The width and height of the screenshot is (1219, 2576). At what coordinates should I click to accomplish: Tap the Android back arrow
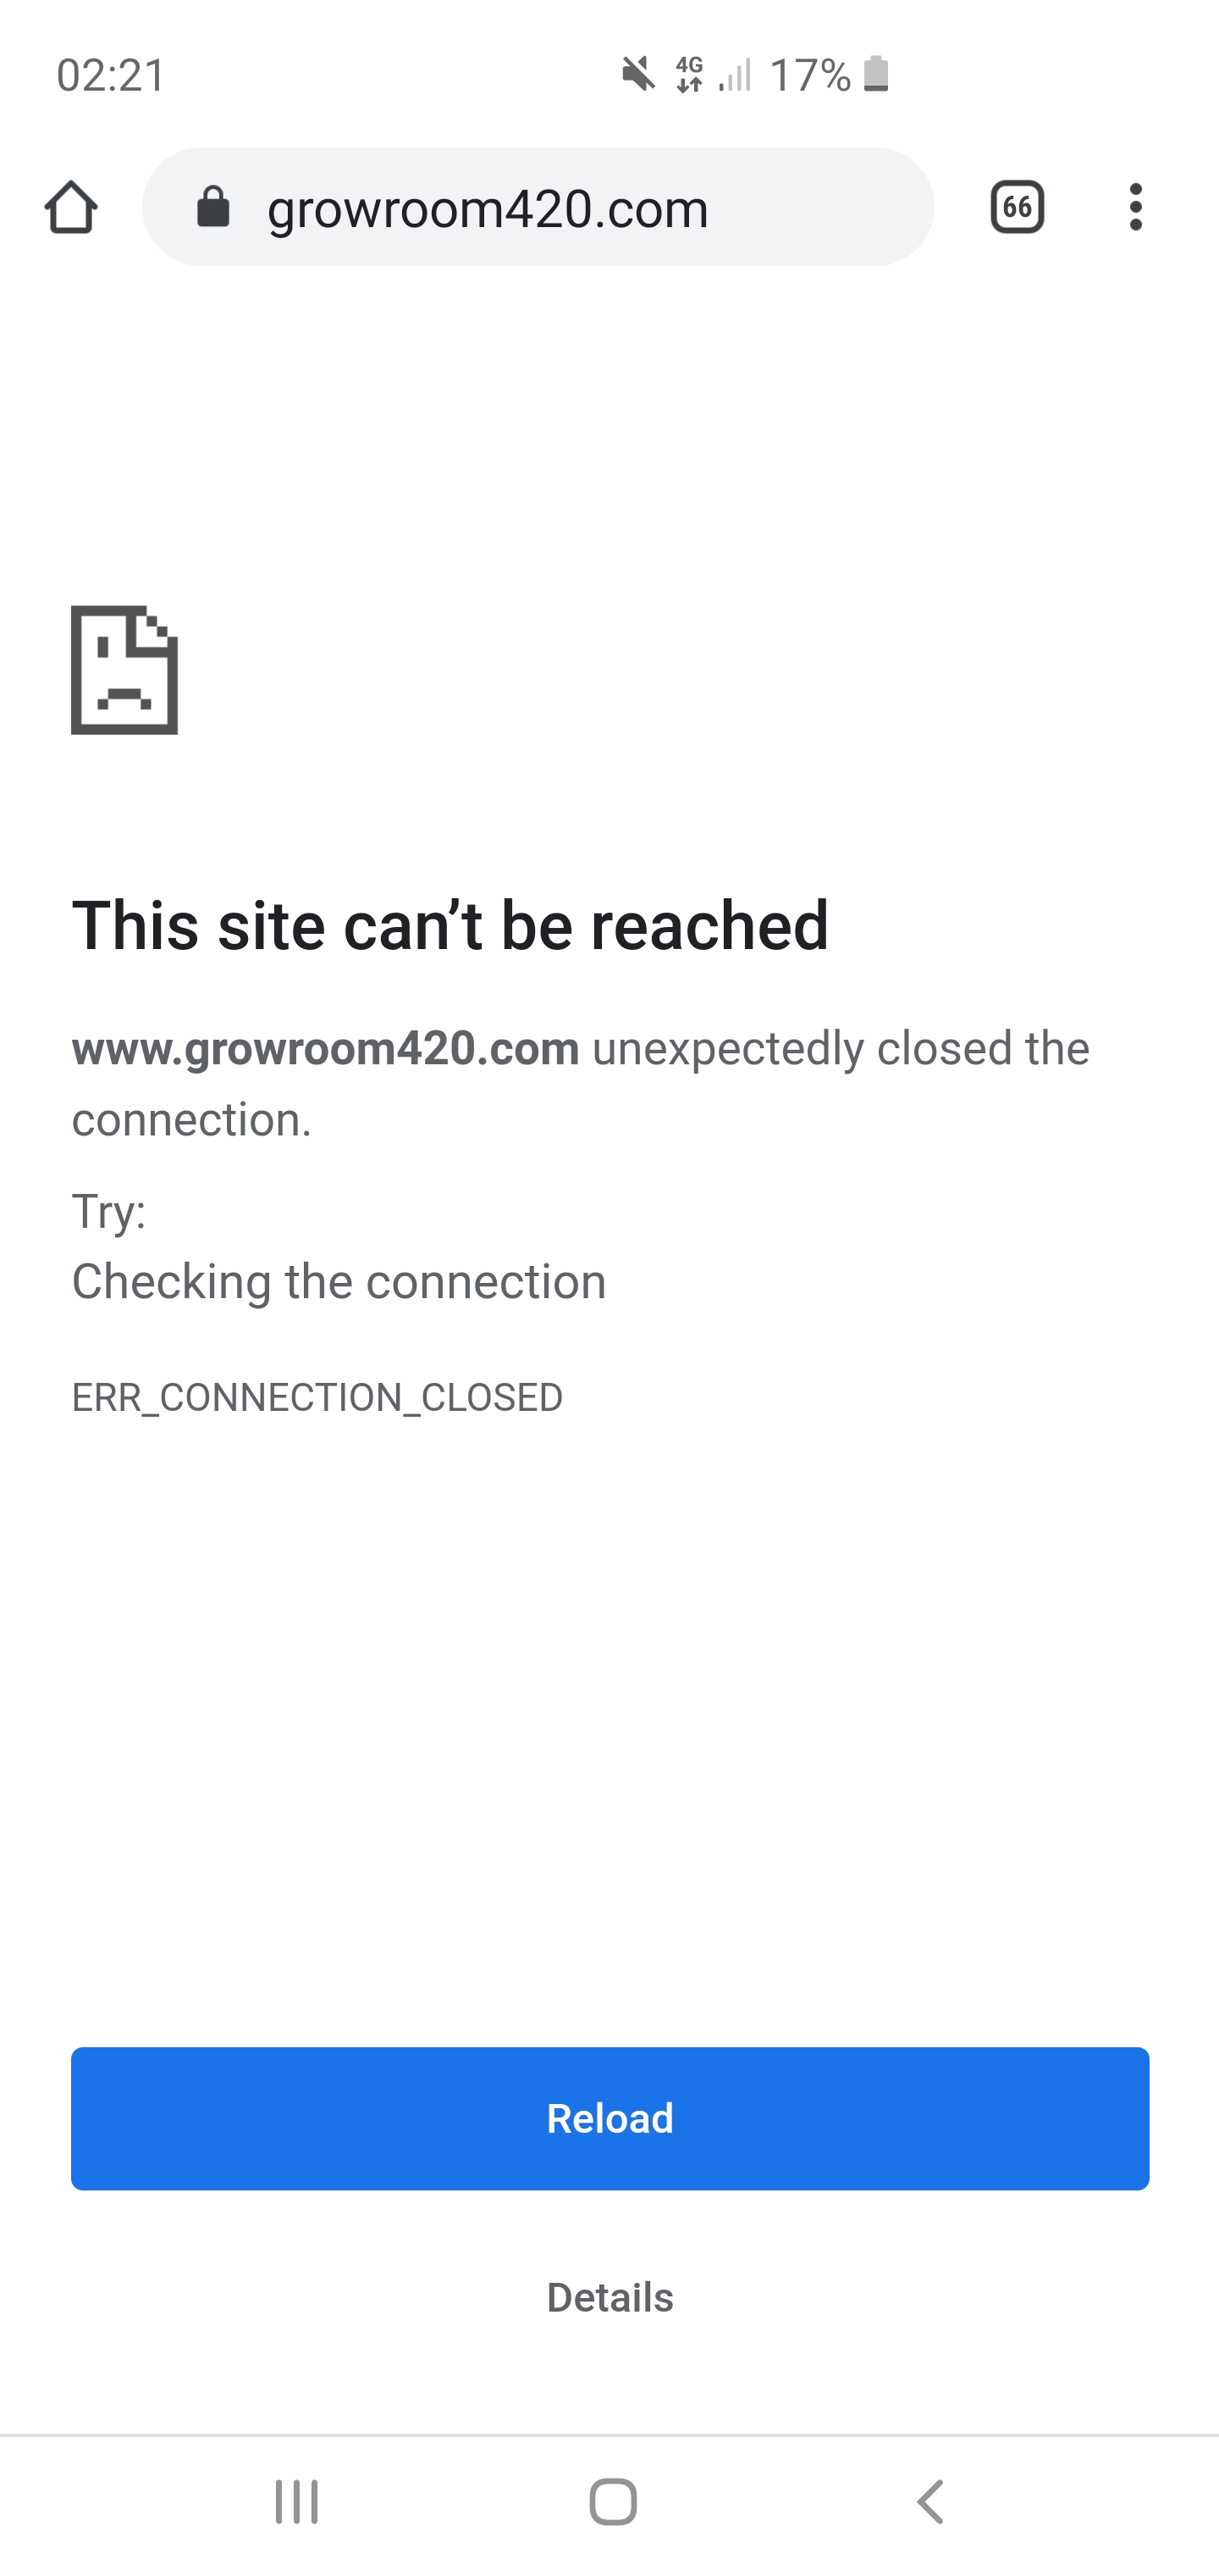tap(930, 2502)
